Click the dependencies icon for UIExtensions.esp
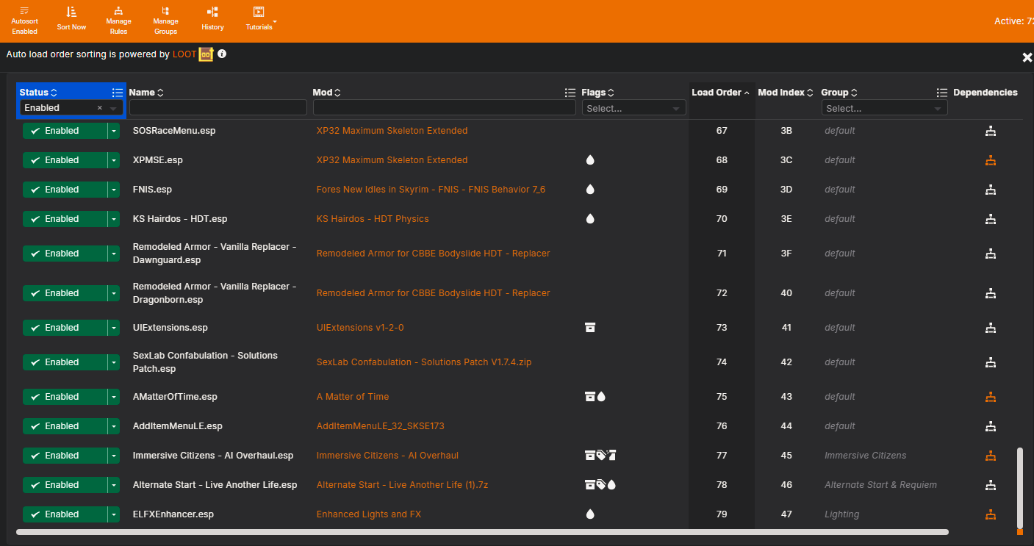This screenshot has height=546, width=1034. pos(990,328)
